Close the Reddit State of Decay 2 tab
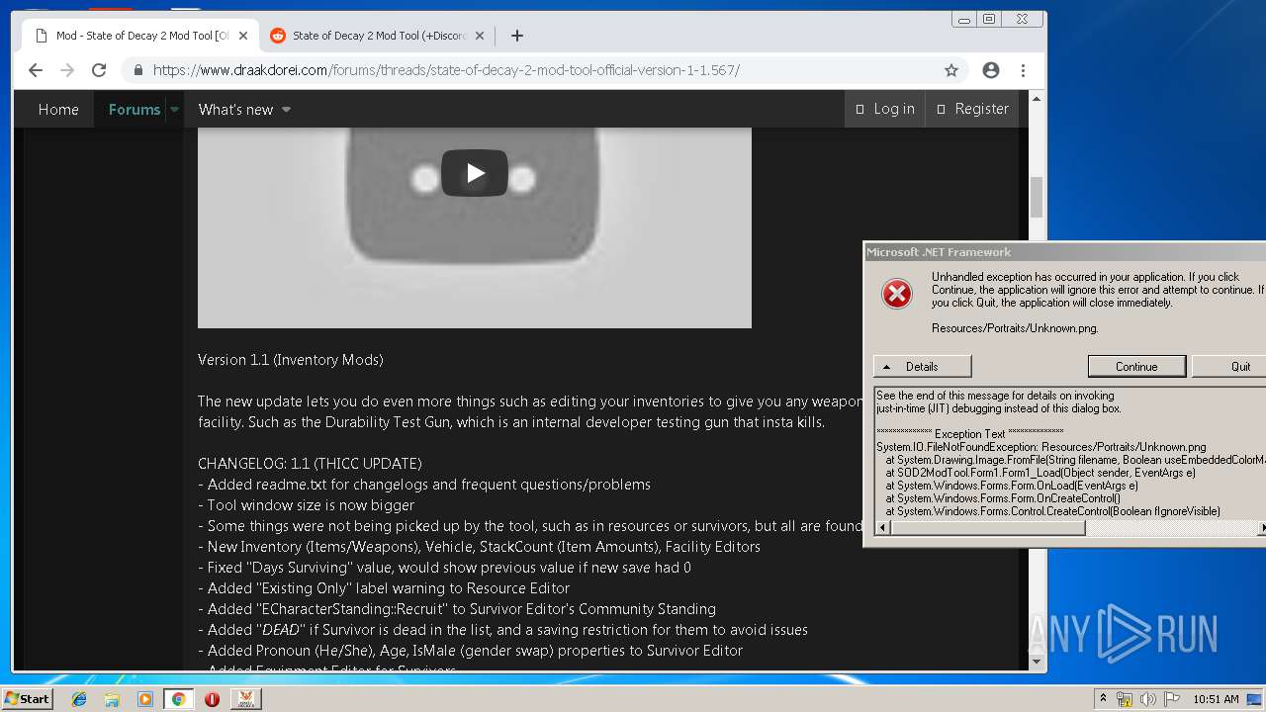Viewport: 1266px width, 712px height. [x=480, y=36]
